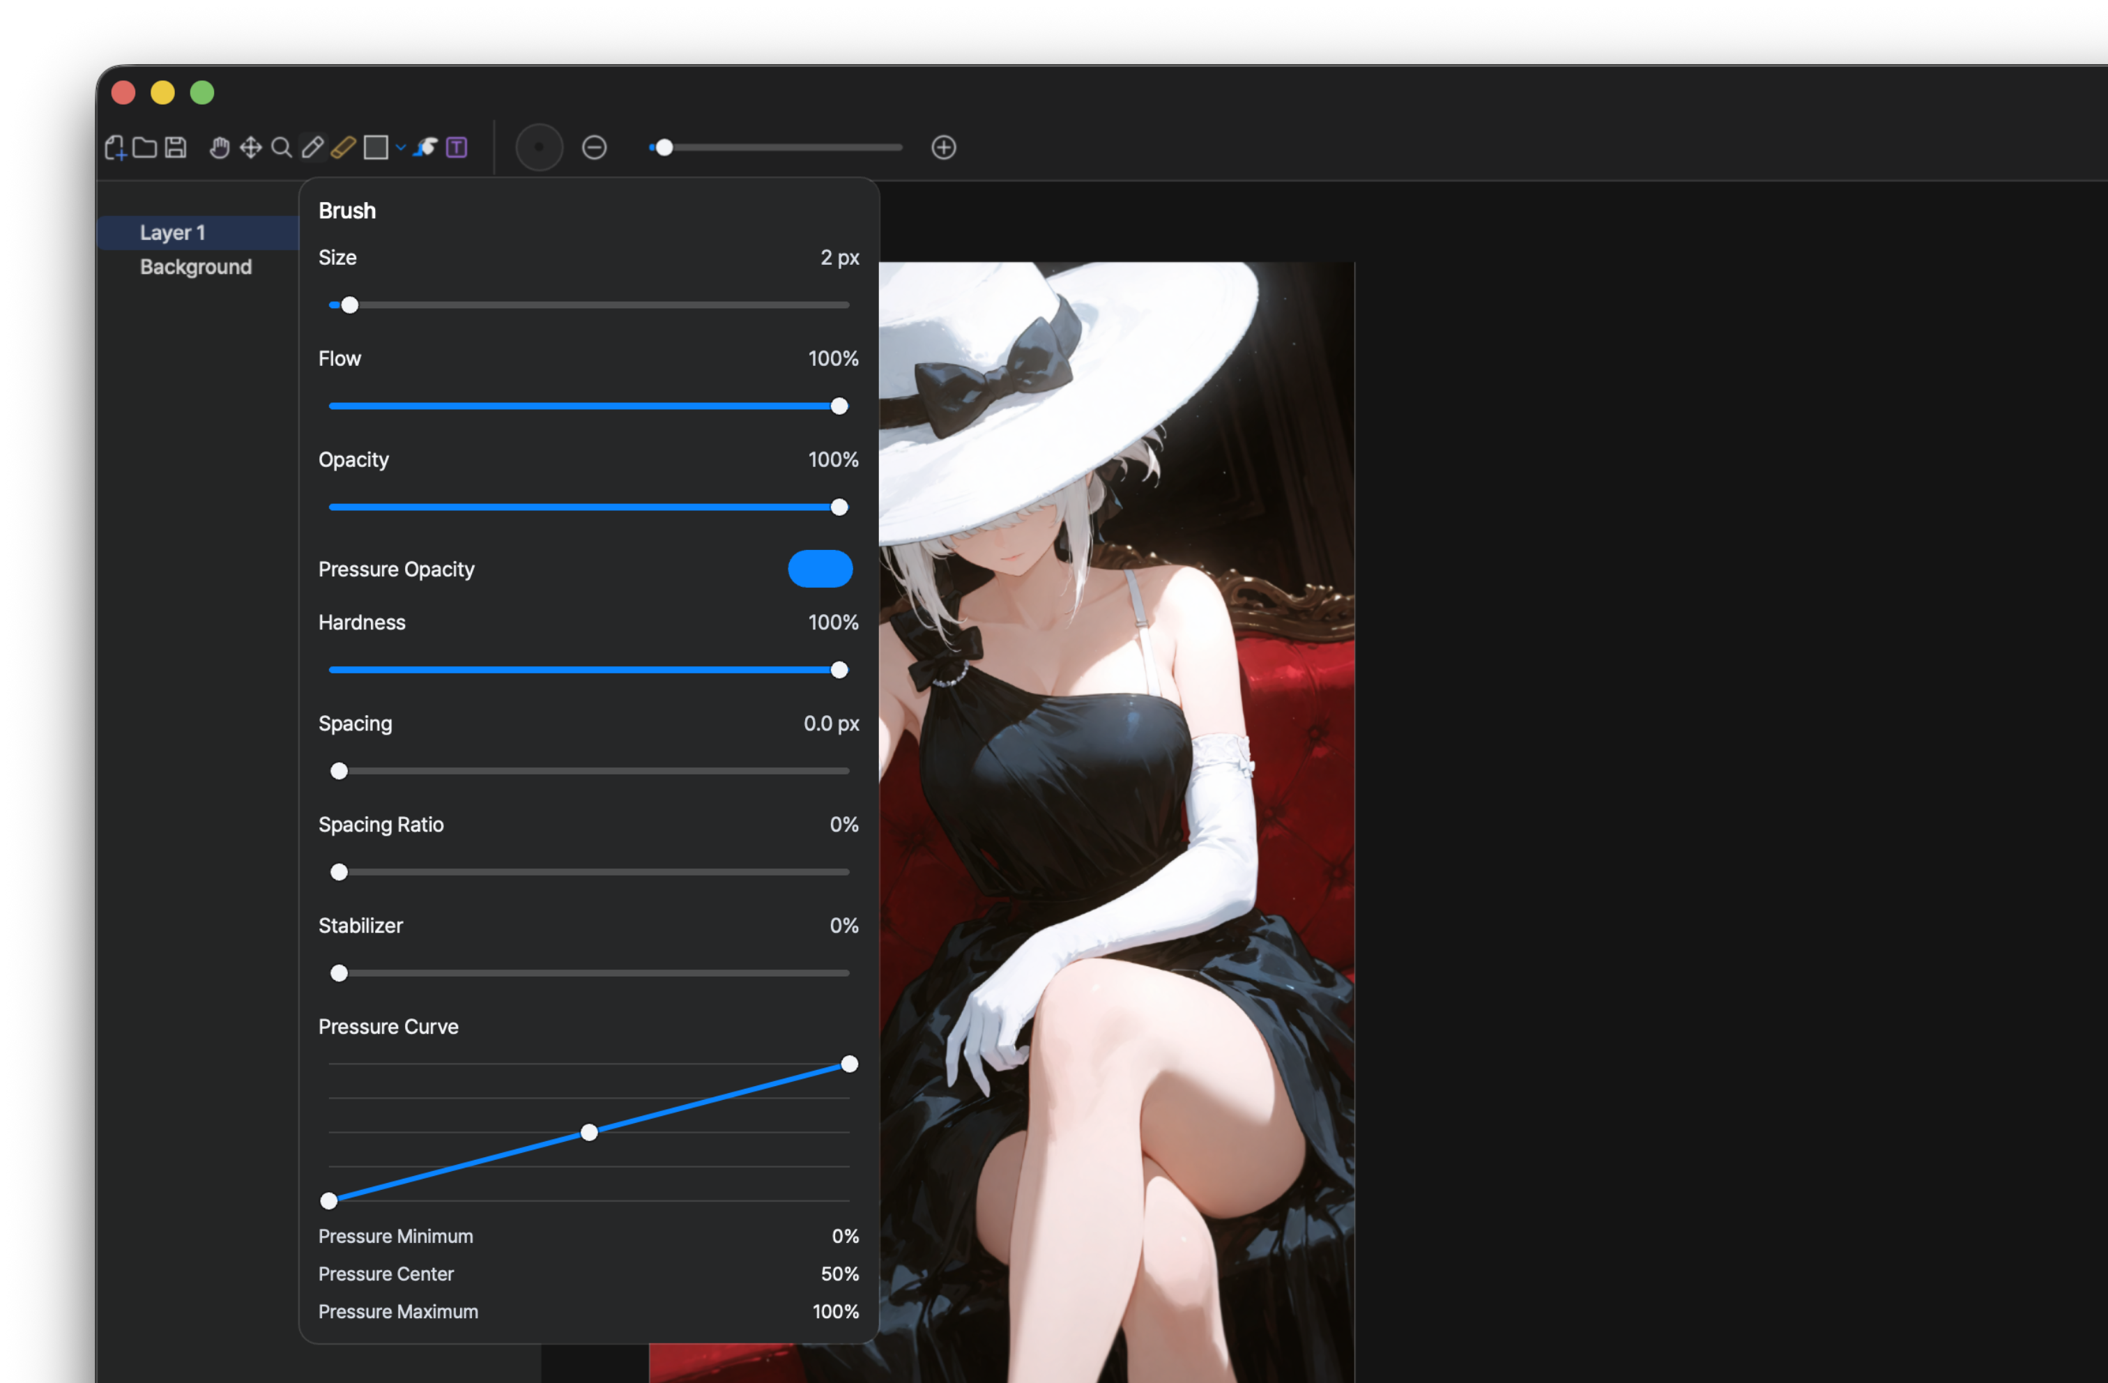Click the Flow slider handle
The height and width of the screenshot is (1383, 2108).
pyautogui.click(x=840, y=406)
